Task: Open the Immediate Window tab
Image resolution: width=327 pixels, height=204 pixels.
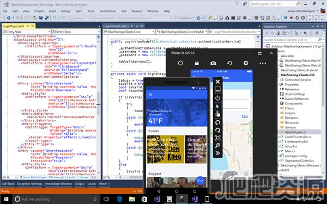Action: 58,184
